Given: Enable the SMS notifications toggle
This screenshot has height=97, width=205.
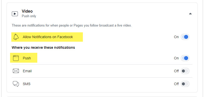Looking at the screenshot, I should (x=185, y=84).
